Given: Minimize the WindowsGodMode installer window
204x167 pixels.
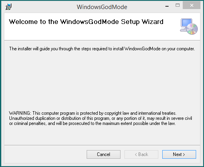Looking at the screenshot, I should 167,6.
